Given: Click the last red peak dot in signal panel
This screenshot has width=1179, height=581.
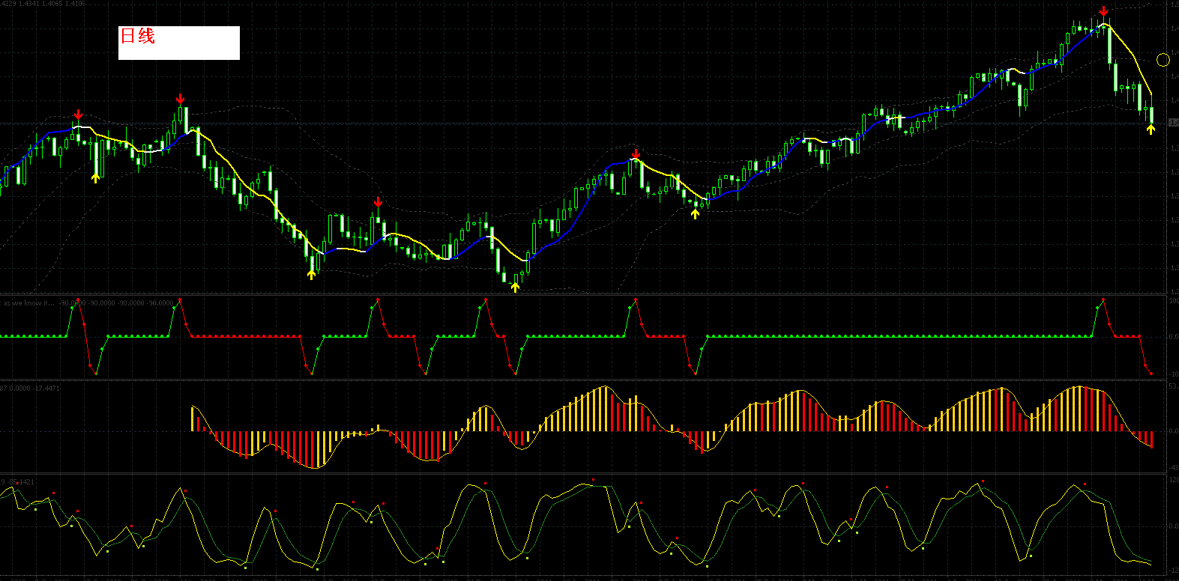Looking at the screenshot, I should [1103, 300].
